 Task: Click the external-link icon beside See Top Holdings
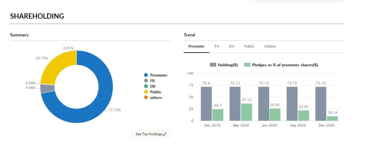click(165, 134)
